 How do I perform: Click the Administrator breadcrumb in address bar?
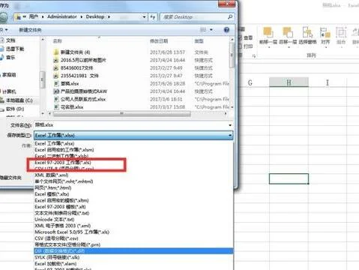[x=62, y=16]
